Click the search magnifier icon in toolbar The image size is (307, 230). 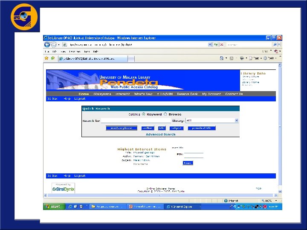click(x=275, y=45)
